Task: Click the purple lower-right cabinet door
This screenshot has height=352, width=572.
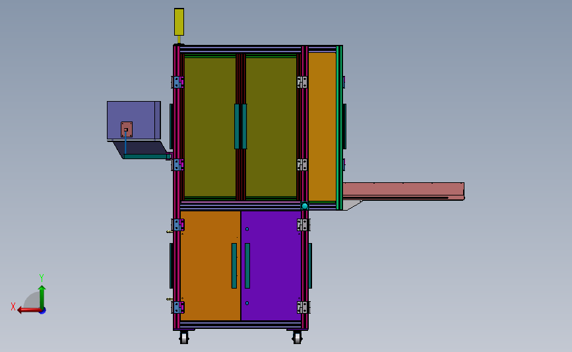Action: pos(271,265)
